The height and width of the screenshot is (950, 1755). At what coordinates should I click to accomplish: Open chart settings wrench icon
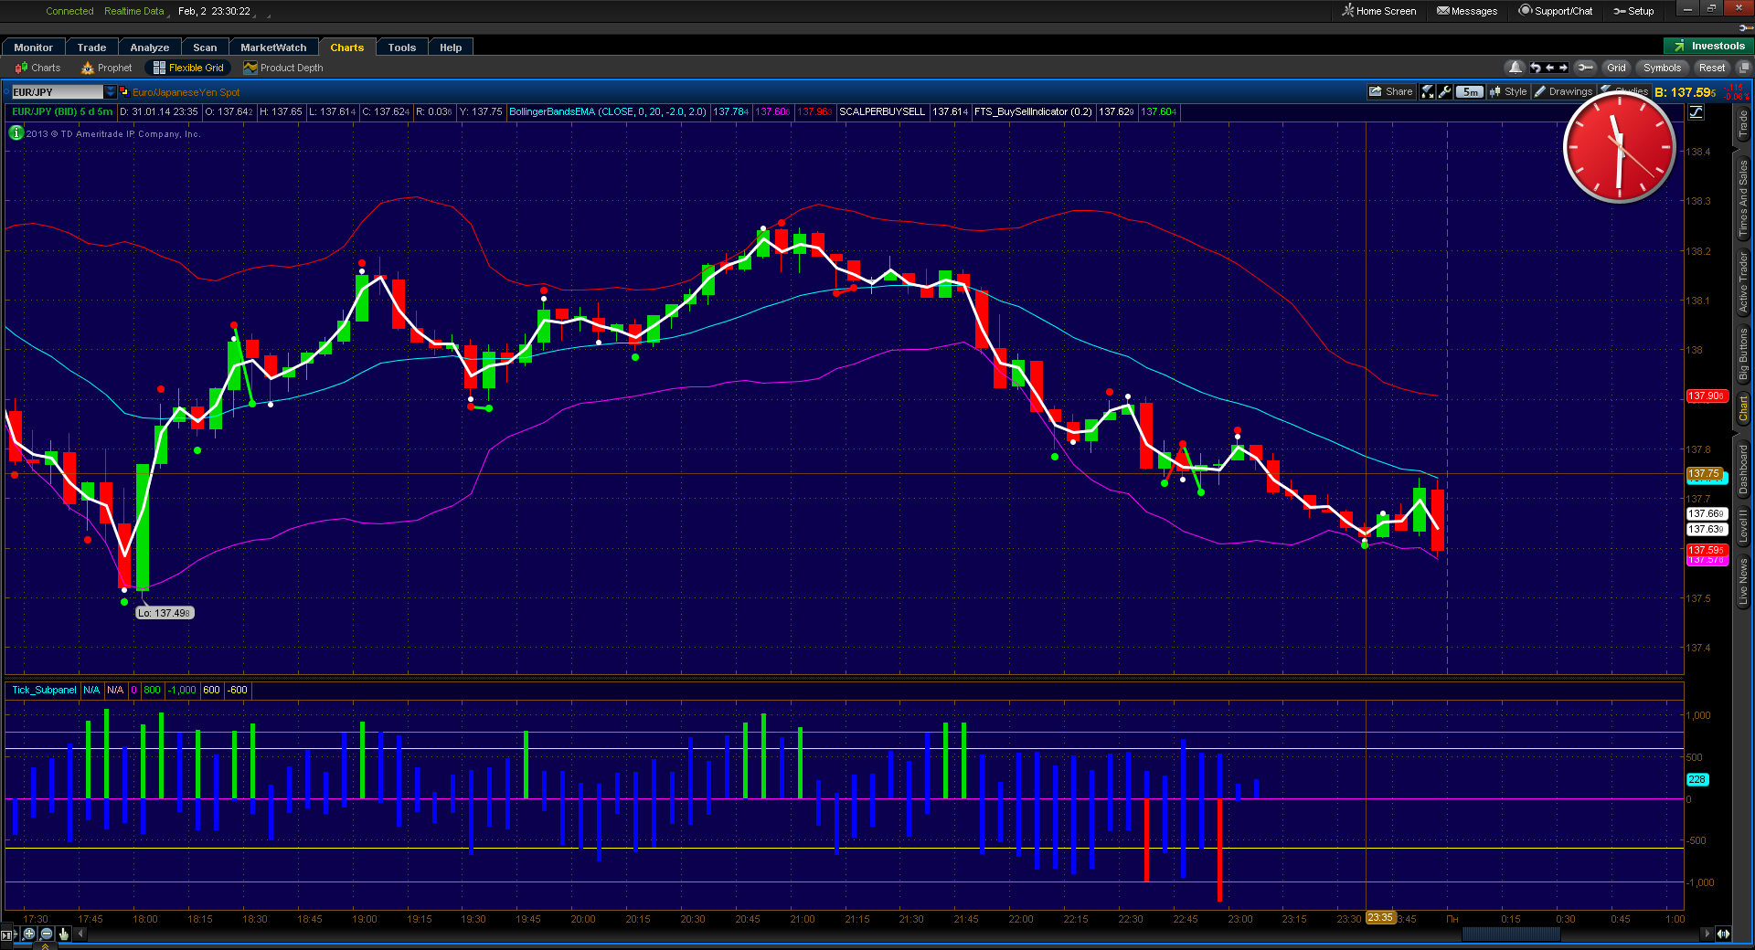pyautogui.click(x=1445, y=91)
